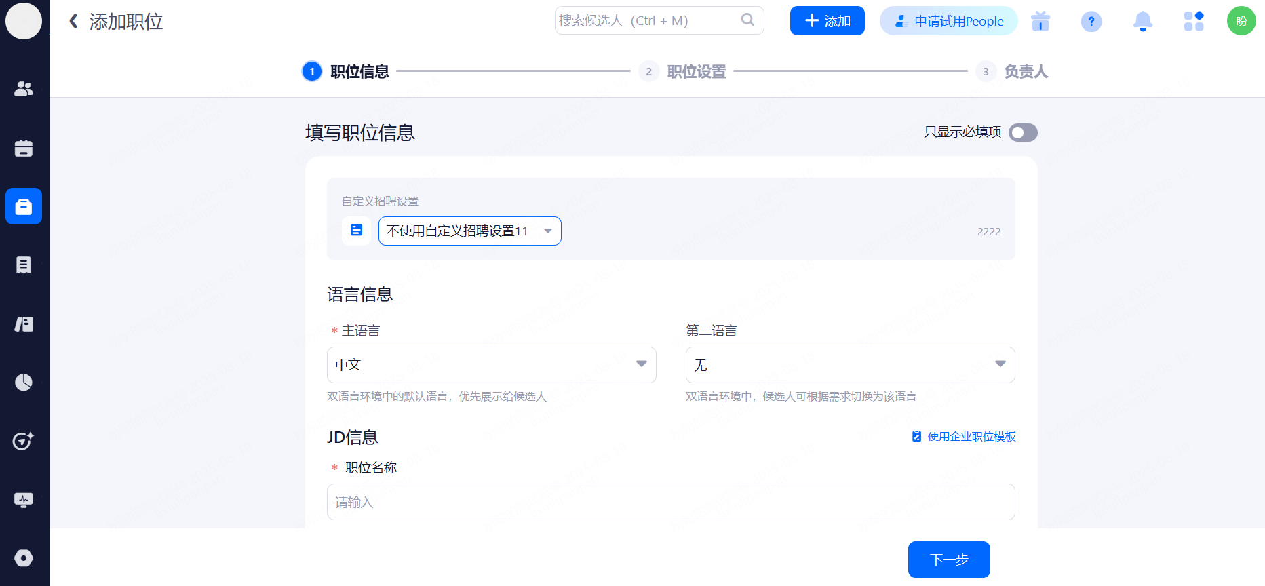Screen dimensions: 1265x586
Task: Open the apps grid icon
Action: [x=1193, y=21]
